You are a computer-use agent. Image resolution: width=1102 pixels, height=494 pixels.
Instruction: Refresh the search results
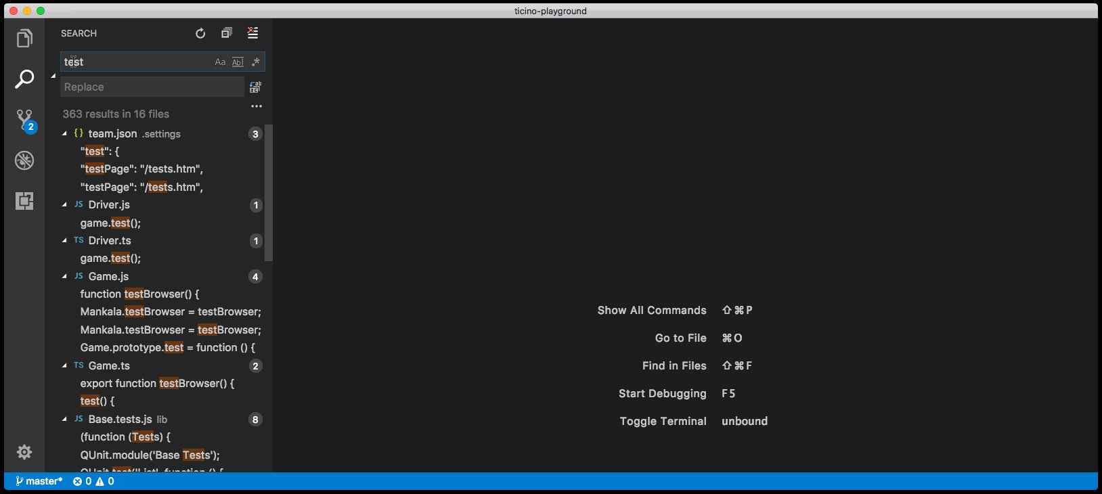click(200, 33)
